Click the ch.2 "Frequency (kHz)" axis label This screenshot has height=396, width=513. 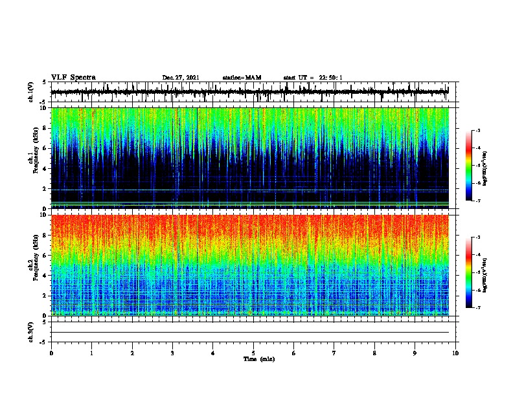(x=35, y=258)
